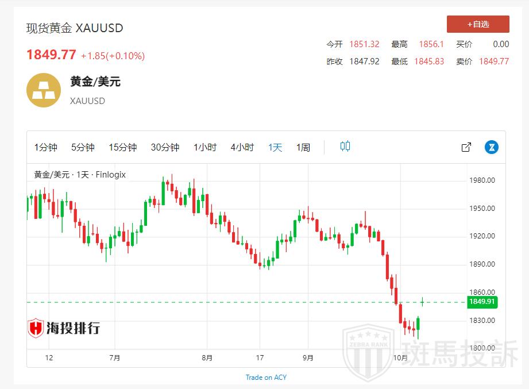Switch chart to 30分钟 interval
Screen dimensions: 529x389
point(165,147)
